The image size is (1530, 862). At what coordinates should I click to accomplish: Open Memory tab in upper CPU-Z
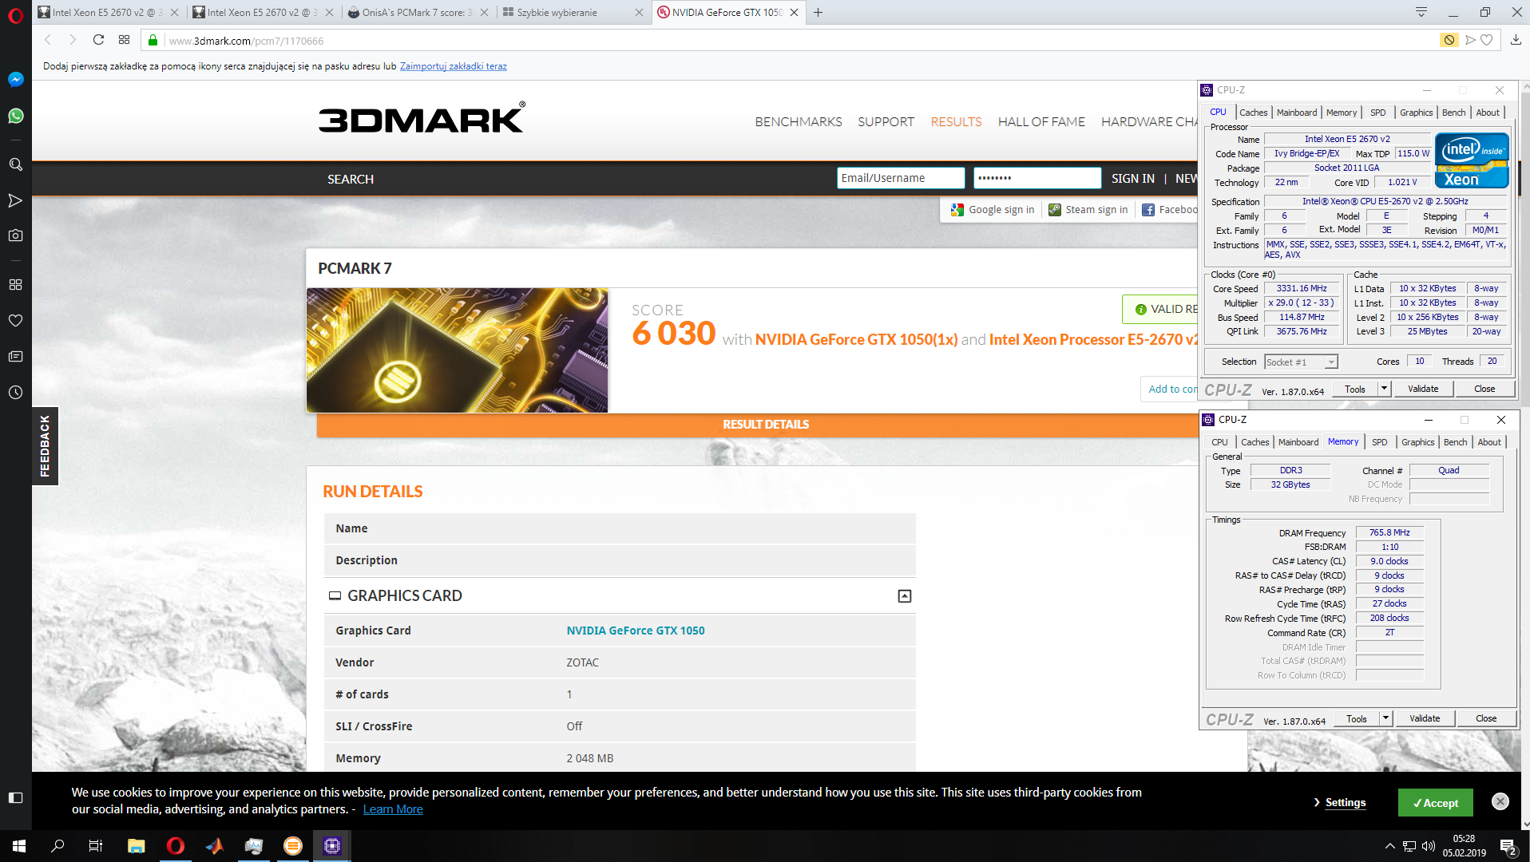click(x=1342, y=113)
